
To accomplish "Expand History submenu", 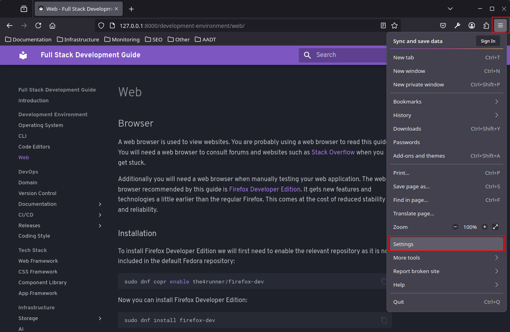I will coord(446,115).
